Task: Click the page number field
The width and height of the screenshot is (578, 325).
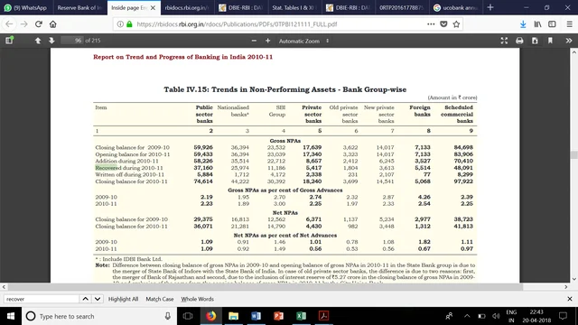Action: point(72,41)
